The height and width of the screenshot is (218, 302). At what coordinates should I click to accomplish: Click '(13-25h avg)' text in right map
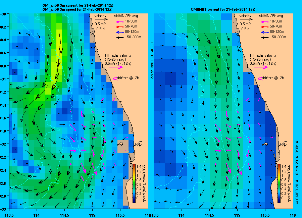(260, 59)
